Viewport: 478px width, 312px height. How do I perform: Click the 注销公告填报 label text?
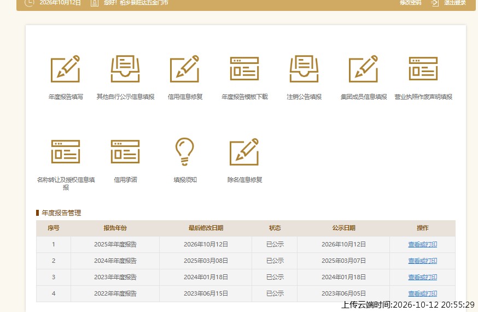(304, 97)
